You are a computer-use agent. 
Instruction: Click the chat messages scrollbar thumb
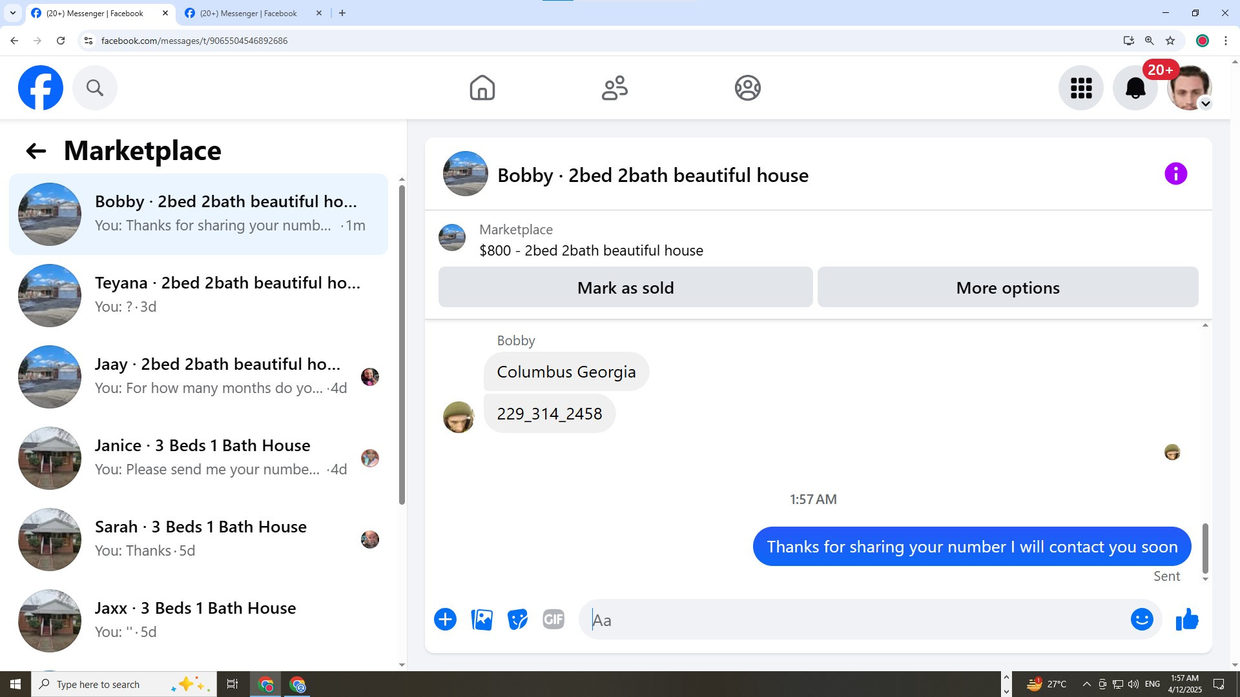point(1205,549)
